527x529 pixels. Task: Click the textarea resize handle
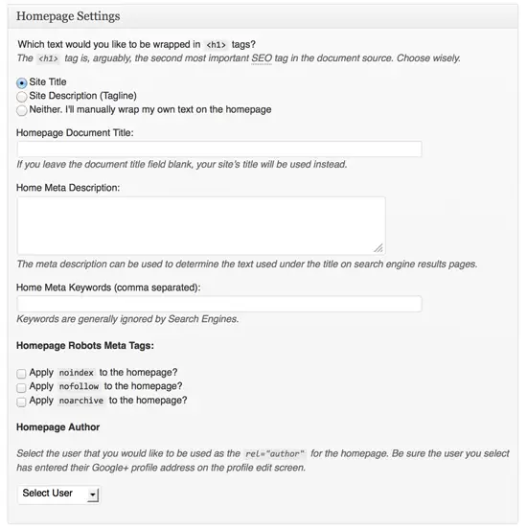(x=378, y=248)
